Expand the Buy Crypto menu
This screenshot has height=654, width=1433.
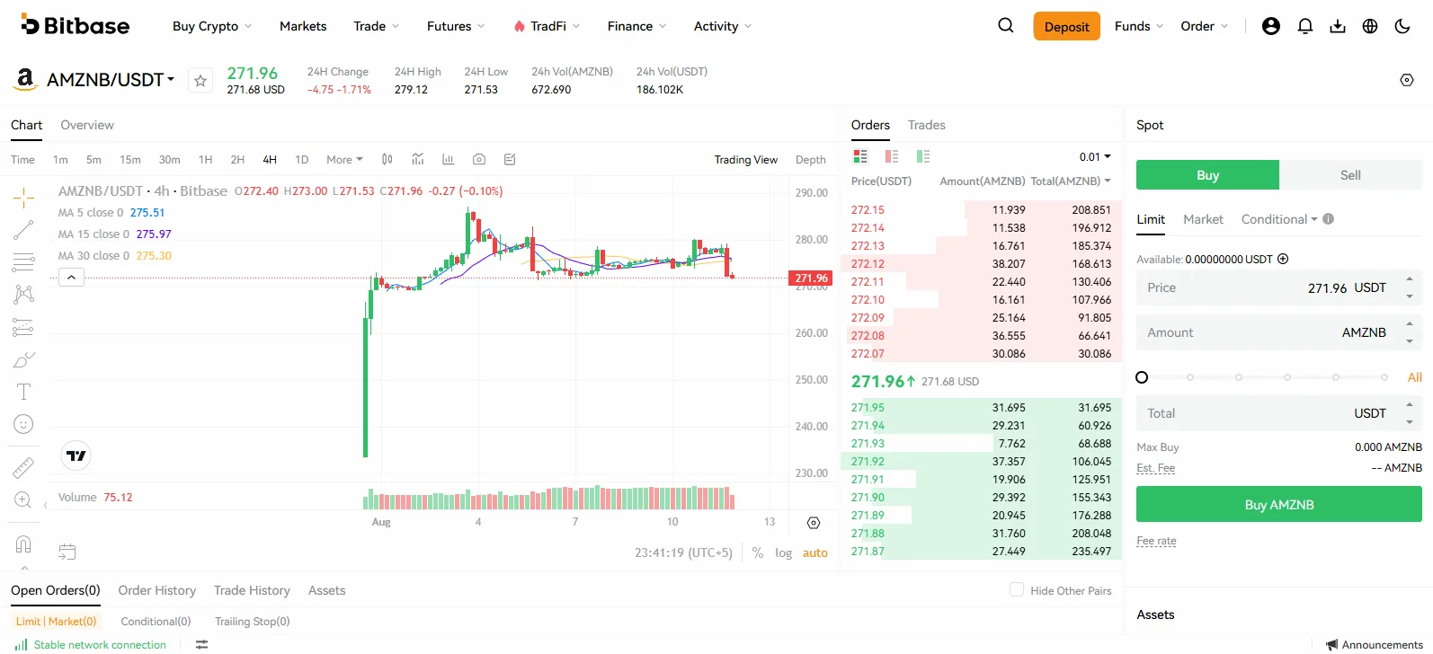click(212, 26)
